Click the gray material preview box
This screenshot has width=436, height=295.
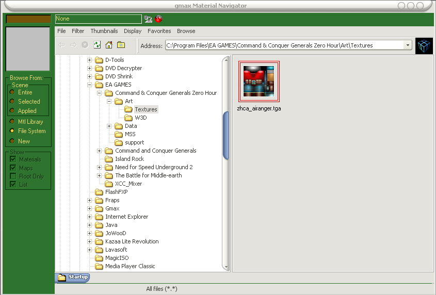coord(28,49)
